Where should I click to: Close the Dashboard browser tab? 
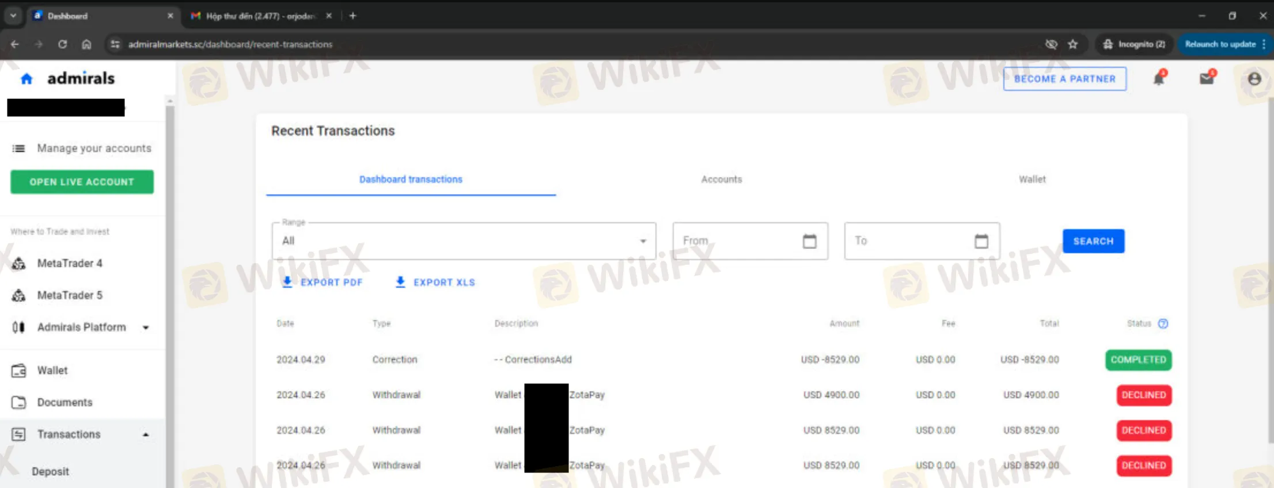170,16
